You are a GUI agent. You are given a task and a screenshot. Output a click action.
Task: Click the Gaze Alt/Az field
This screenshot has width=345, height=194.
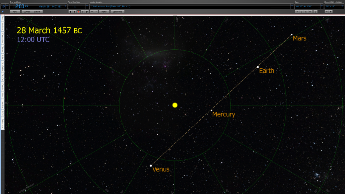308,6
